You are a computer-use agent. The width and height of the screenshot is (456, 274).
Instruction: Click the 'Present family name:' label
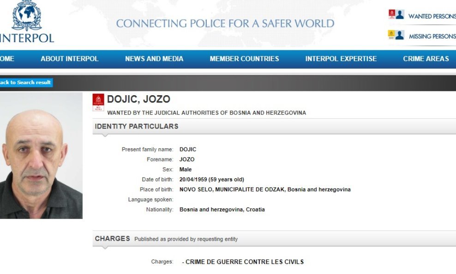[147, 149]
